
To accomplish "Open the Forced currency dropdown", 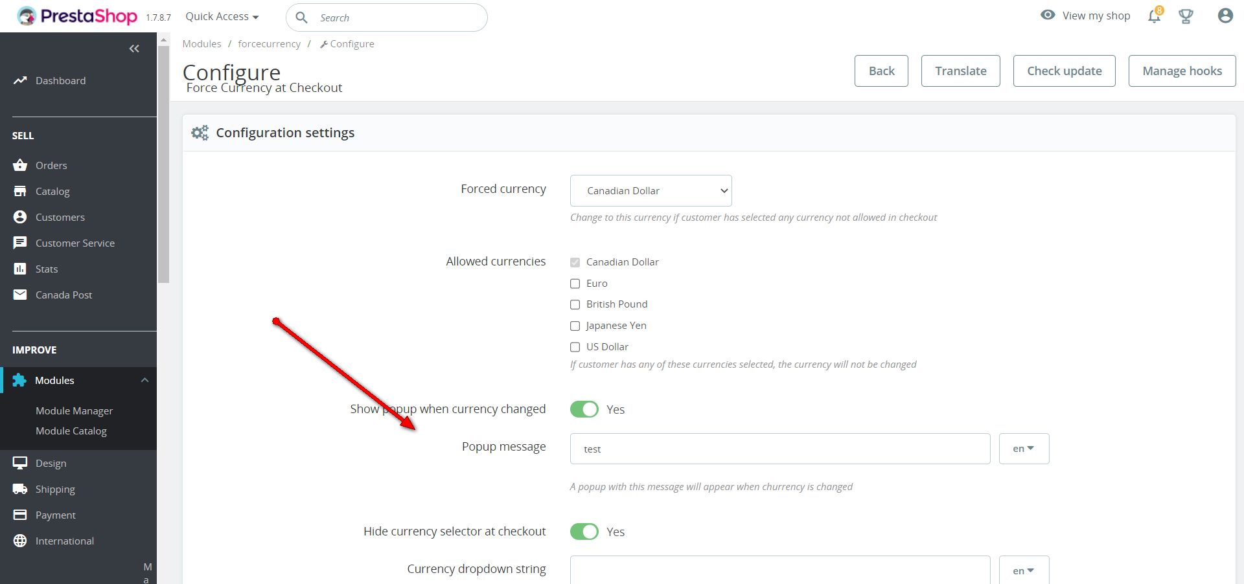I will [x=651, y=191].
